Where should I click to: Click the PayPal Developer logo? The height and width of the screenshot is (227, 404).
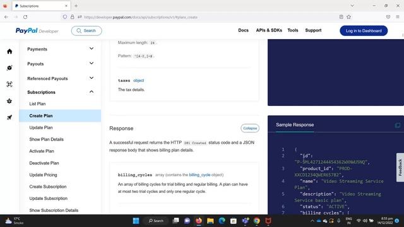point(37,31)
